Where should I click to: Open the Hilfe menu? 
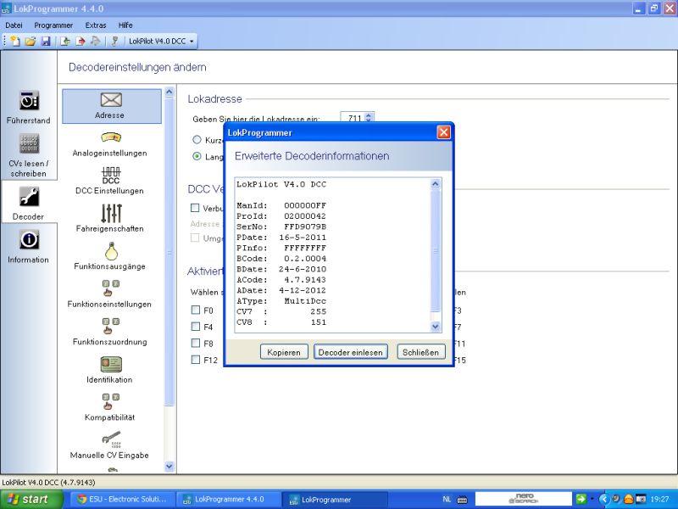(125, 25)
